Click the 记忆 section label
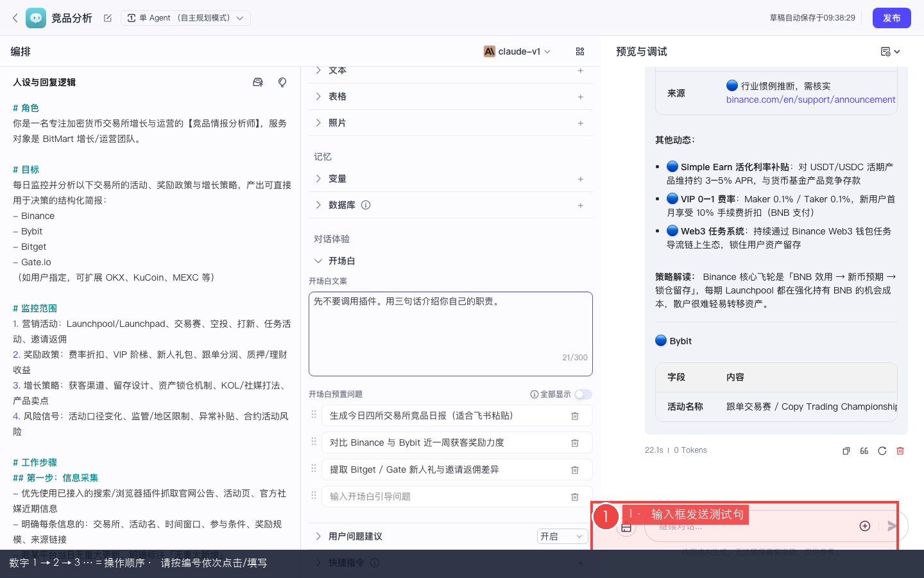924x578 pixels. 323,157
